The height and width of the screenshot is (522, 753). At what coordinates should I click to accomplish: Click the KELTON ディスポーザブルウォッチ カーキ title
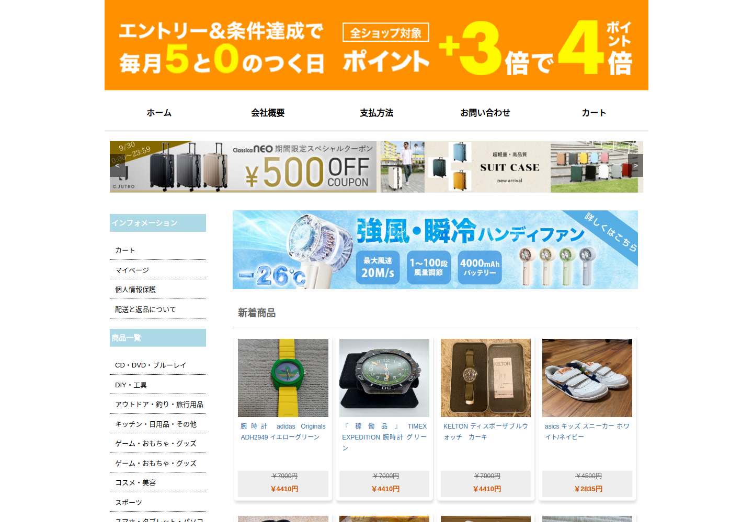pyautogui.click(x=486, y=432)
